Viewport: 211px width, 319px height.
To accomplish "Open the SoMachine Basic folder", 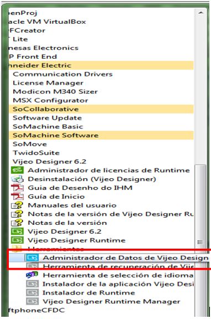I will 48,126.
